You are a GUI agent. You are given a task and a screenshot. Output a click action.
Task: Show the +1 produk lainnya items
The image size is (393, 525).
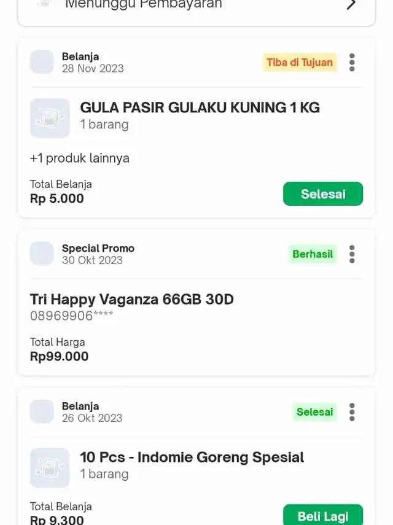click(80, 158)
